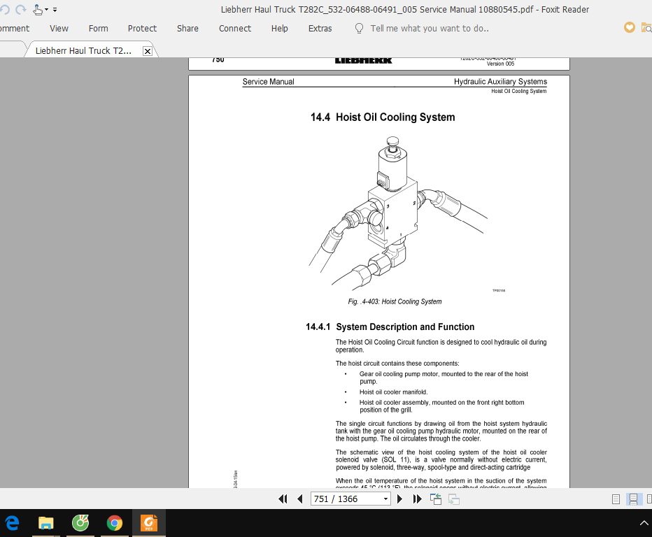Go back one page with previous arrow
Screen dimensions: 652x537
300,499
